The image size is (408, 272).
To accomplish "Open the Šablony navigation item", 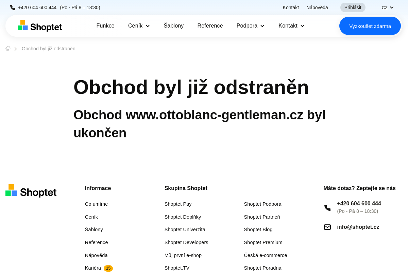I will click(174, 26).
